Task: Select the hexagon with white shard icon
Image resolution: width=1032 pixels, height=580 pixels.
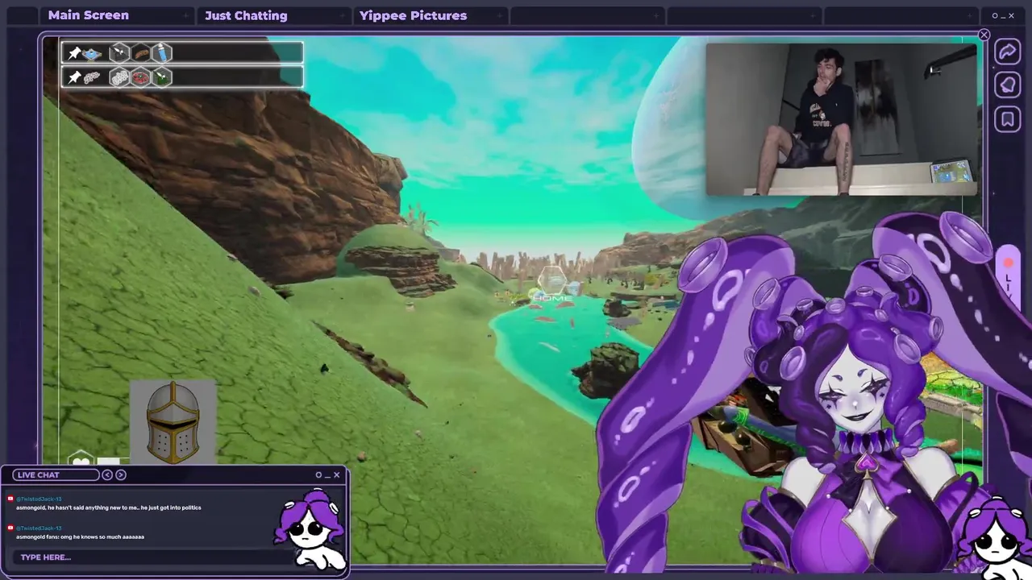Action: pos(119,53)
